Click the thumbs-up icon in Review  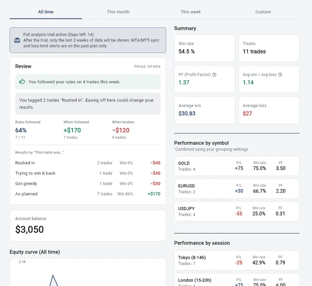(x=22, y=82)
